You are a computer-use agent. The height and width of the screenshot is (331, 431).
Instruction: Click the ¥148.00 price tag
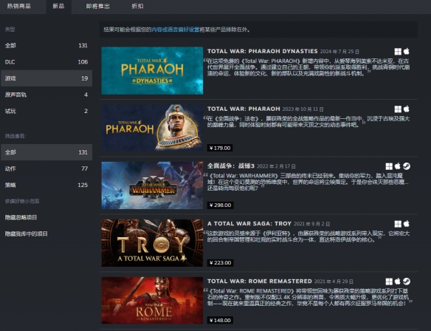pyautogui.click(x=220, y=320)
